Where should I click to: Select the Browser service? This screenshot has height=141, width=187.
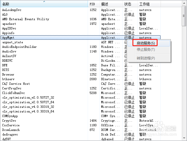click(8, 74)
